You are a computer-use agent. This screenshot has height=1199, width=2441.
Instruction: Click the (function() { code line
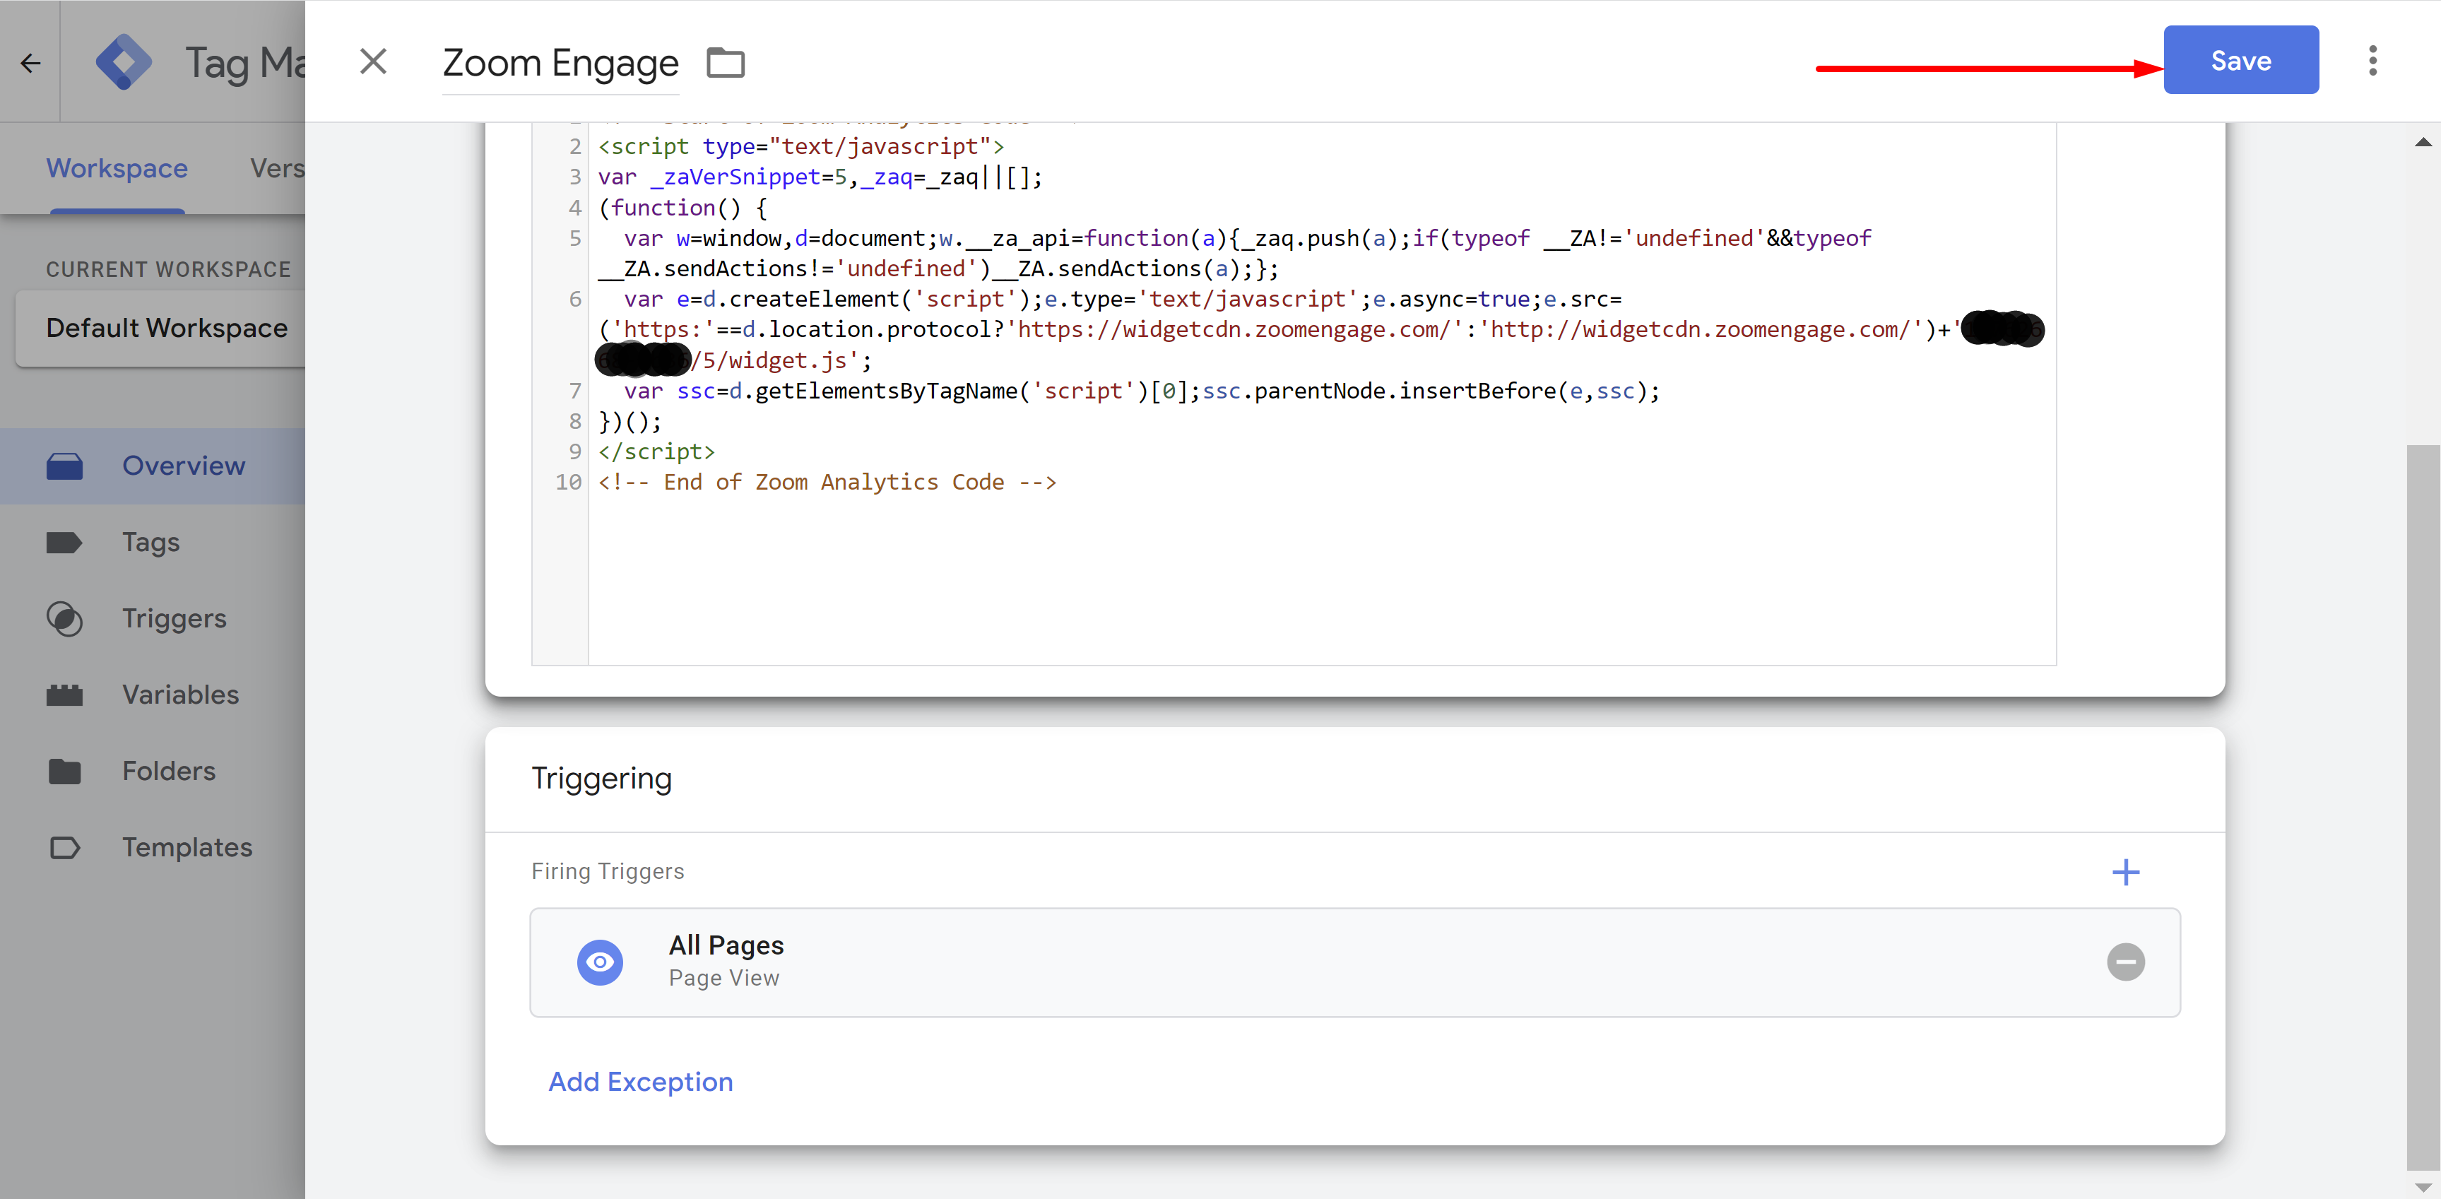pyautogui.click(x=683, y=208)
